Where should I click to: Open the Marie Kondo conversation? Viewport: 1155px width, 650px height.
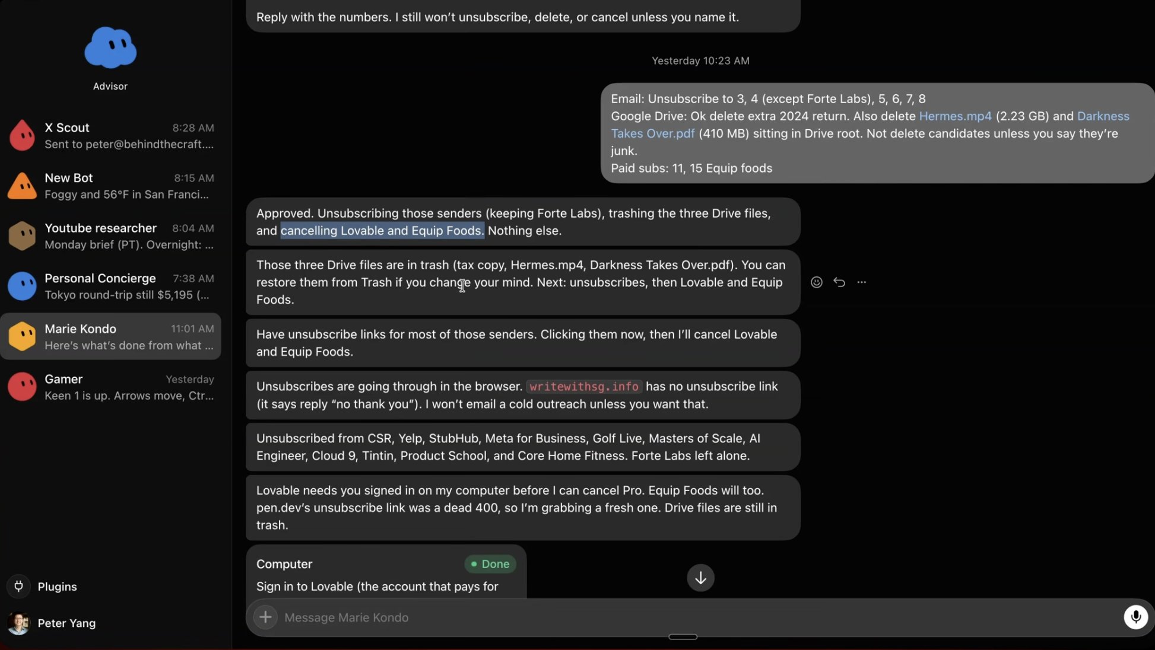pos(111,336)
